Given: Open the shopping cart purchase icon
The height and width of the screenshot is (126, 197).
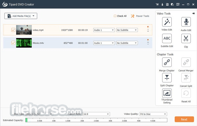Looking at the screenshot, I should tap(157, 4).
